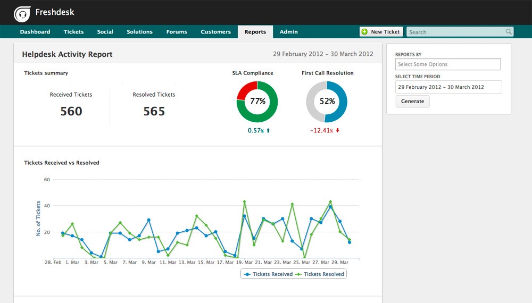
Task: Click the green SLA compliance up arrow
Action: click(268, 130)
